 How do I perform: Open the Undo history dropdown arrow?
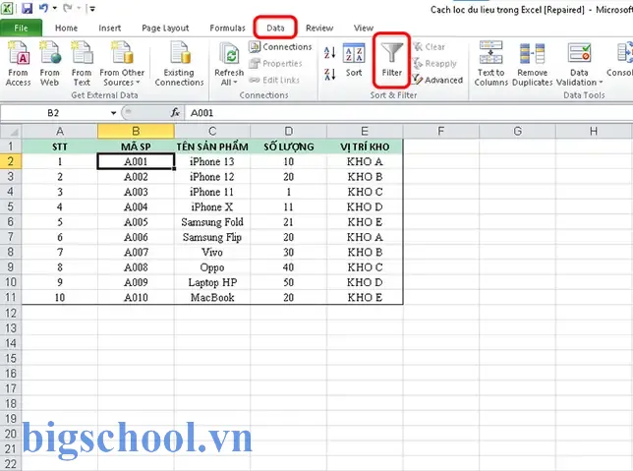(x=54, y=8)
